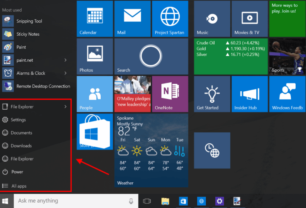
Task: Open the Store tile
Action: 95,132
